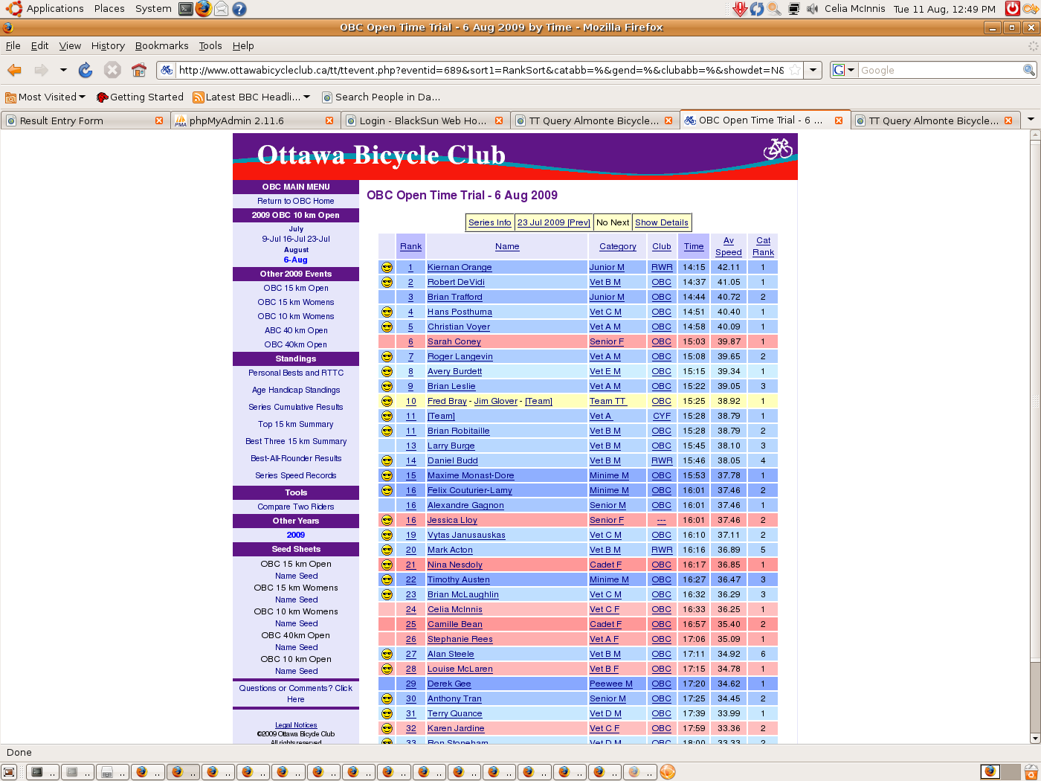This screenshot has width=1041, height=781.
Task: Click the smiley icon beside Kiernan Orange
Action: pyautogui.click(x=387, y=268)
